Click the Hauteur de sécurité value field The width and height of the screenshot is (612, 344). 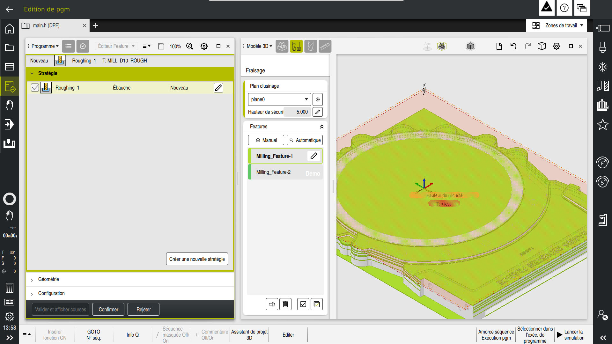tap(298, 112)
